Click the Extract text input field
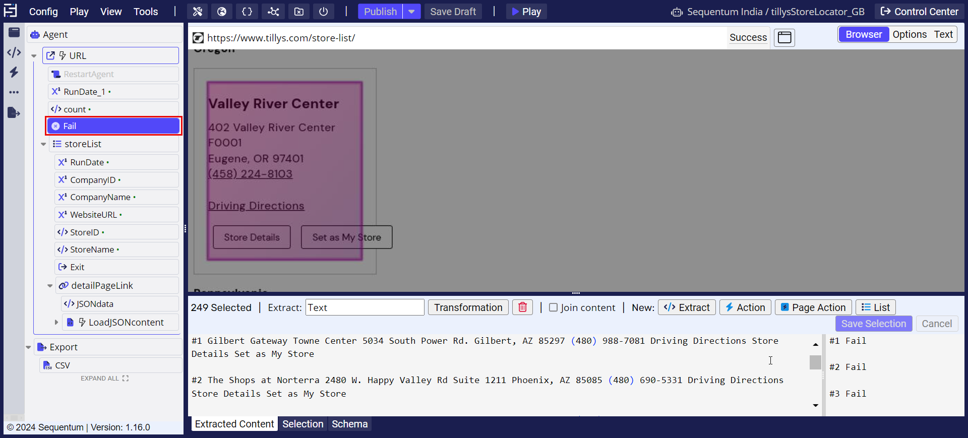The width and height of the screenshot is (968, 438). [365, 307]
